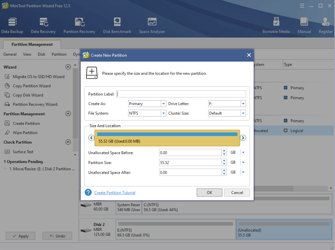335x250 pixels.
Task: Shift partition left with left arrow
Action: click(x=92, y=138)
